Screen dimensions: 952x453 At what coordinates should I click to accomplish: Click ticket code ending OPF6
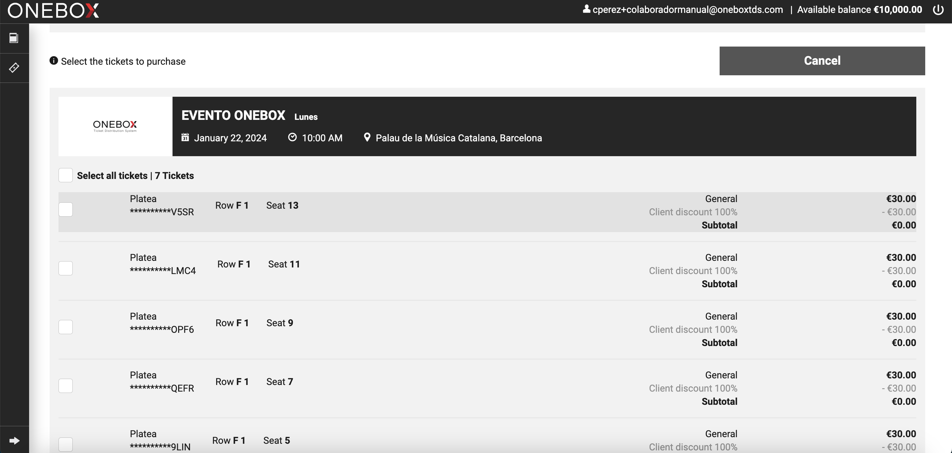point(162,329)
